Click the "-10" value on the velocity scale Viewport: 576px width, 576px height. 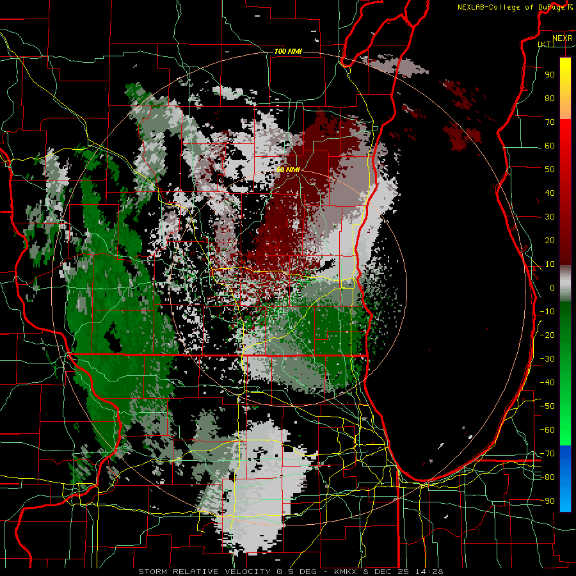[x=547, y=312]
